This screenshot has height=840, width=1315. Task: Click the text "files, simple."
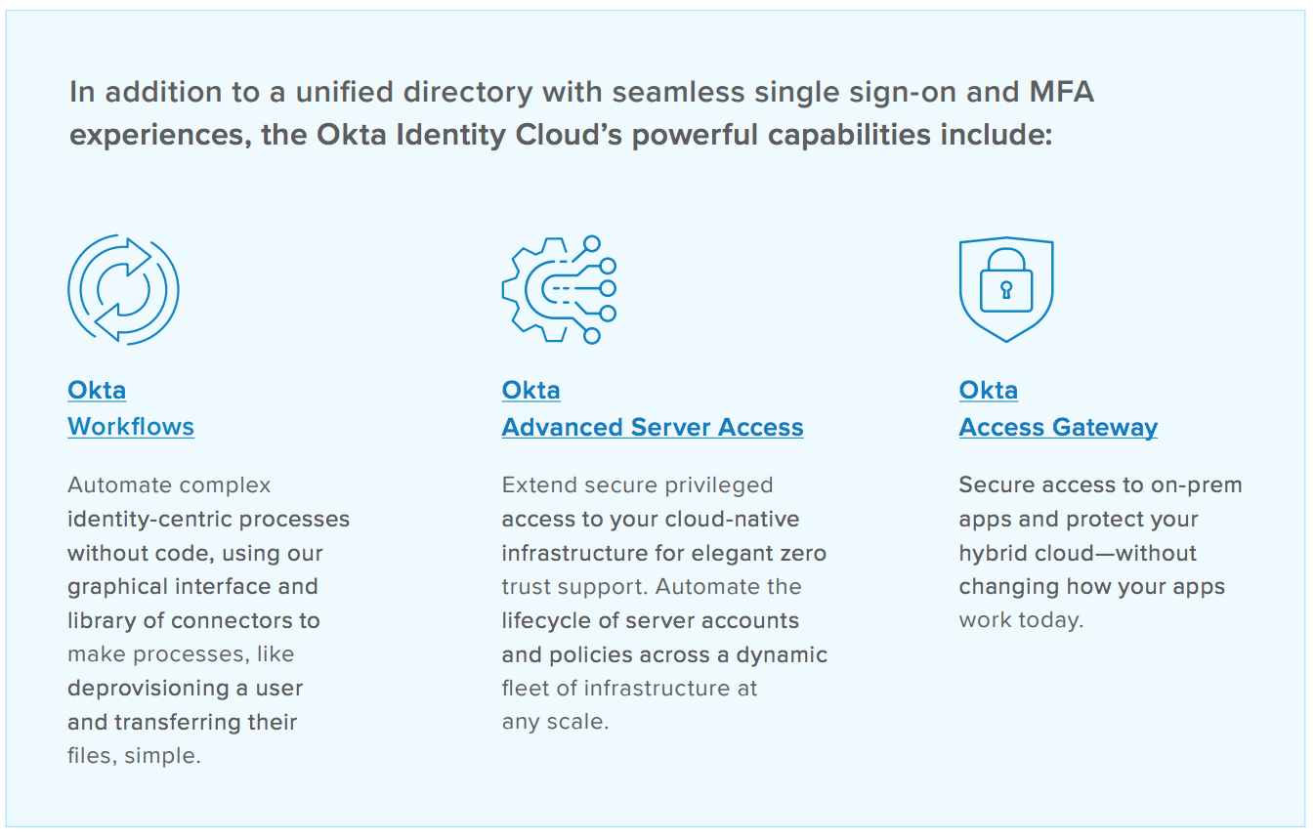134,755
